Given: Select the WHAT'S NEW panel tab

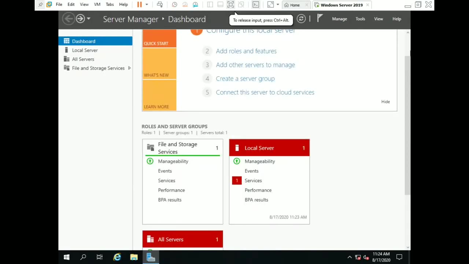Looking at the screenshot, I should pos(159,63).
